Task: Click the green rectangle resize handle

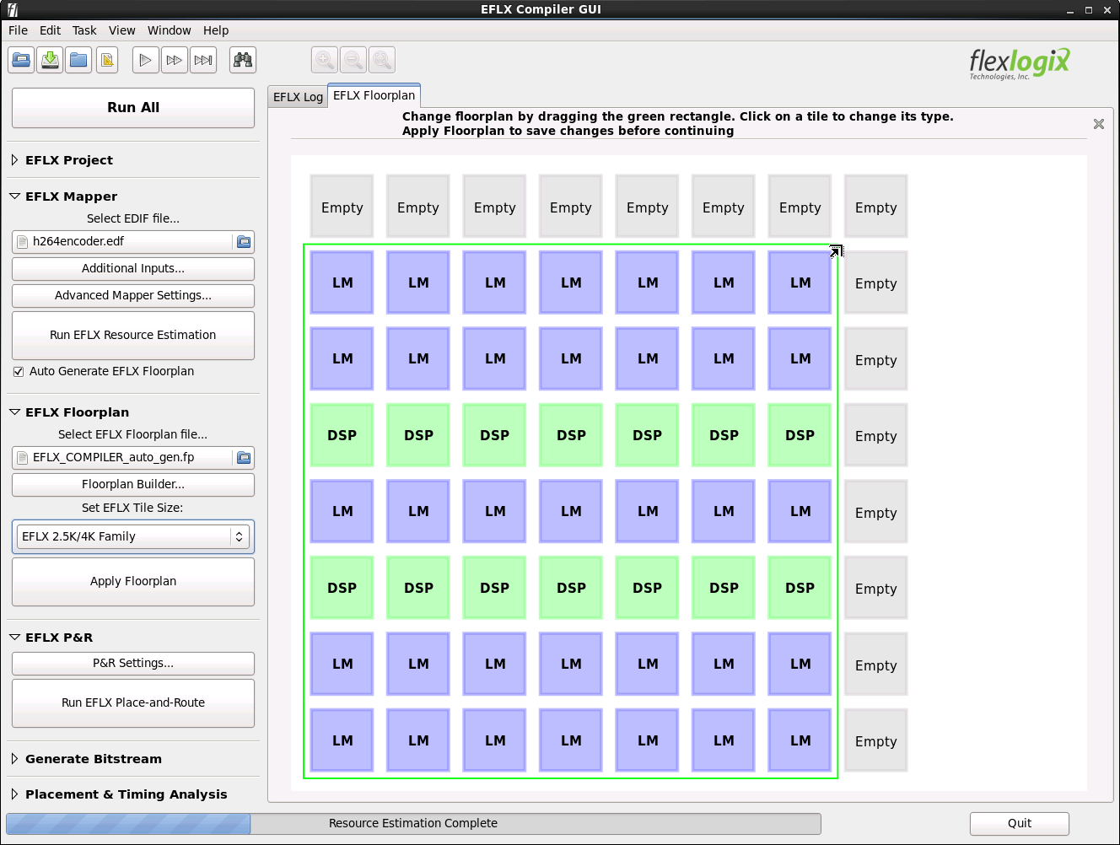Action: coord(836,250)
